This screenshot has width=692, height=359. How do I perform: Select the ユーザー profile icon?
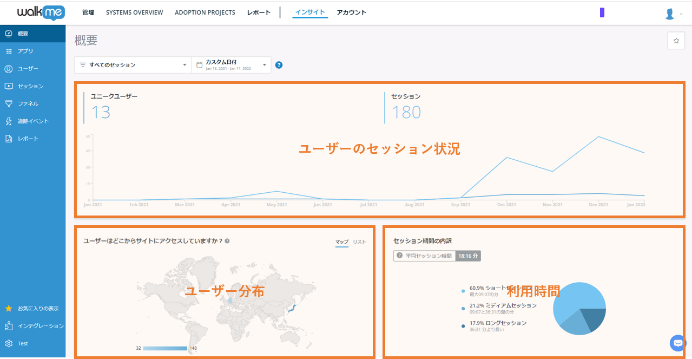[x=9, y=69]
